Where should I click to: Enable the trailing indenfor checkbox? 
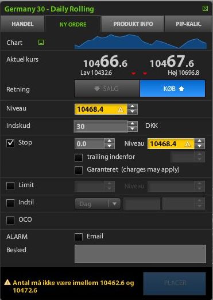(79, 157)
